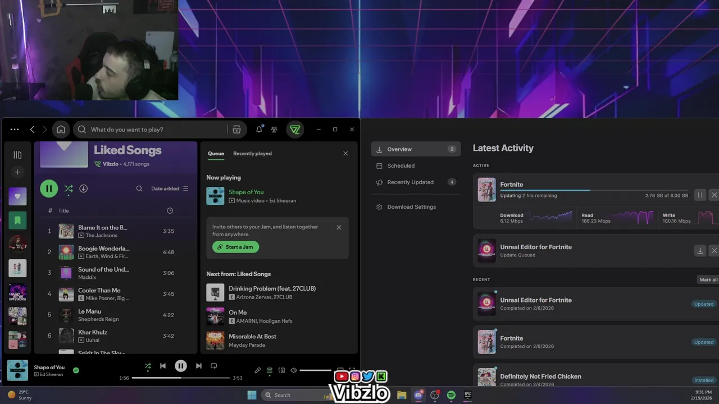
Task: Skip to previous track
Action: coord(163,366)
